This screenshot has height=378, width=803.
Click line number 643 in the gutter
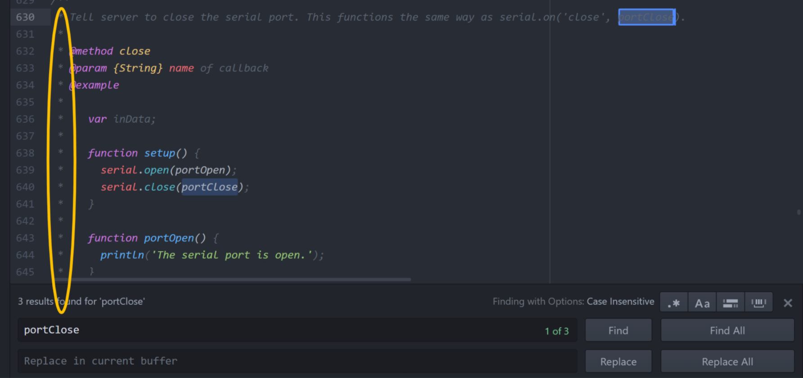[x=25, y=238]
